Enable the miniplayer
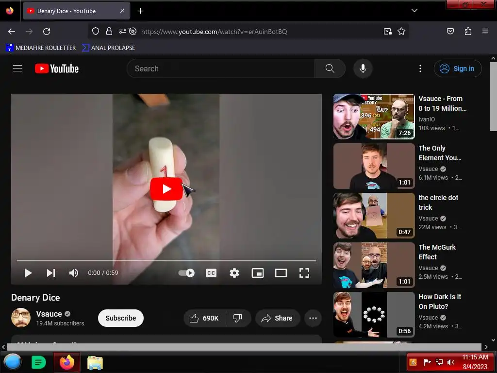The image size is (497, 373). click(258, 273)
